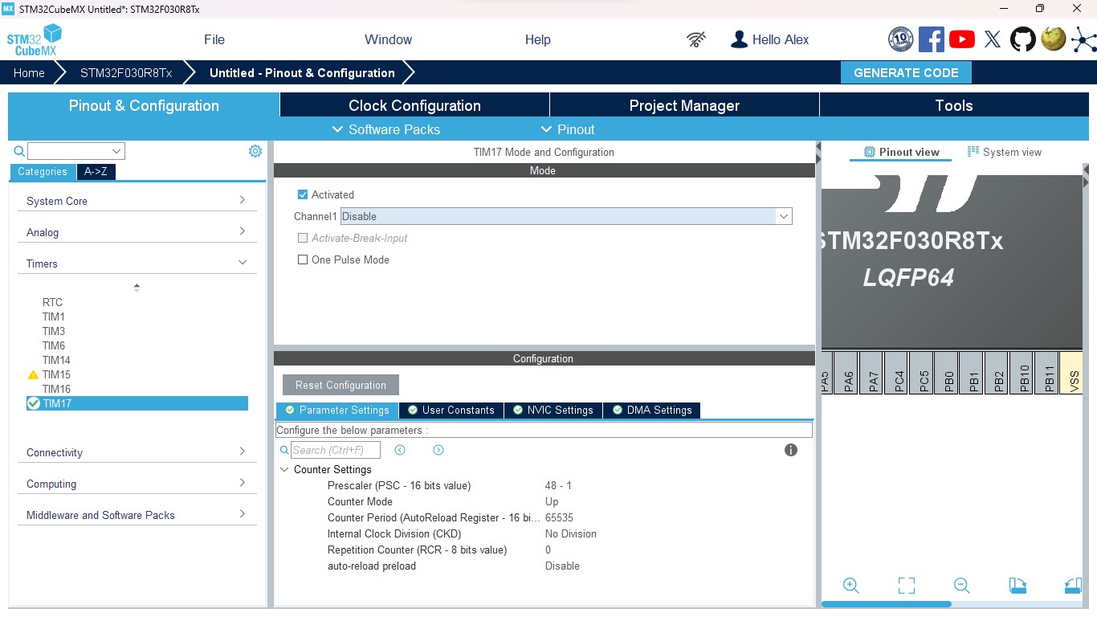The image size is (1097, 617).
Task: Select RTC in the timers list
Action: (x=52, y=302)
